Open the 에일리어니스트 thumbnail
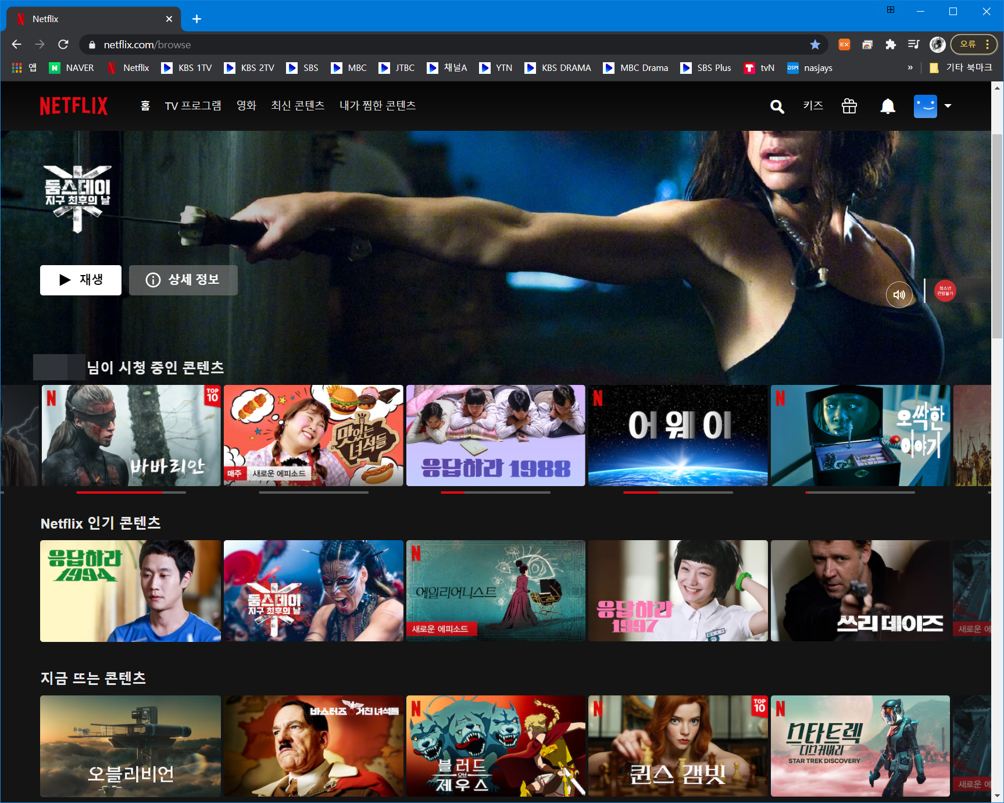Viewport: 1004px width, 803px height. click(x=496, y=591)
